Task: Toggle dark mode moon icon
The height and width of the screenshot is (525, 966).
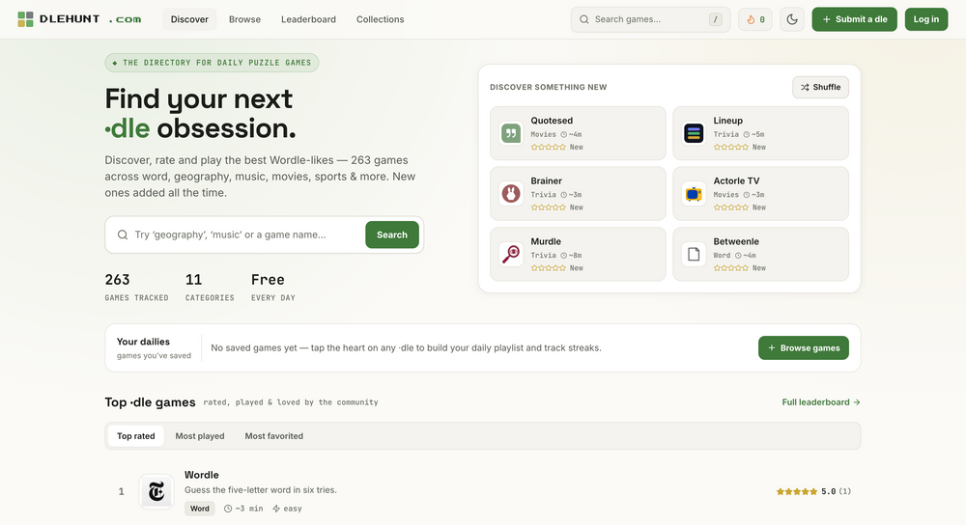Action: (792, 19)
